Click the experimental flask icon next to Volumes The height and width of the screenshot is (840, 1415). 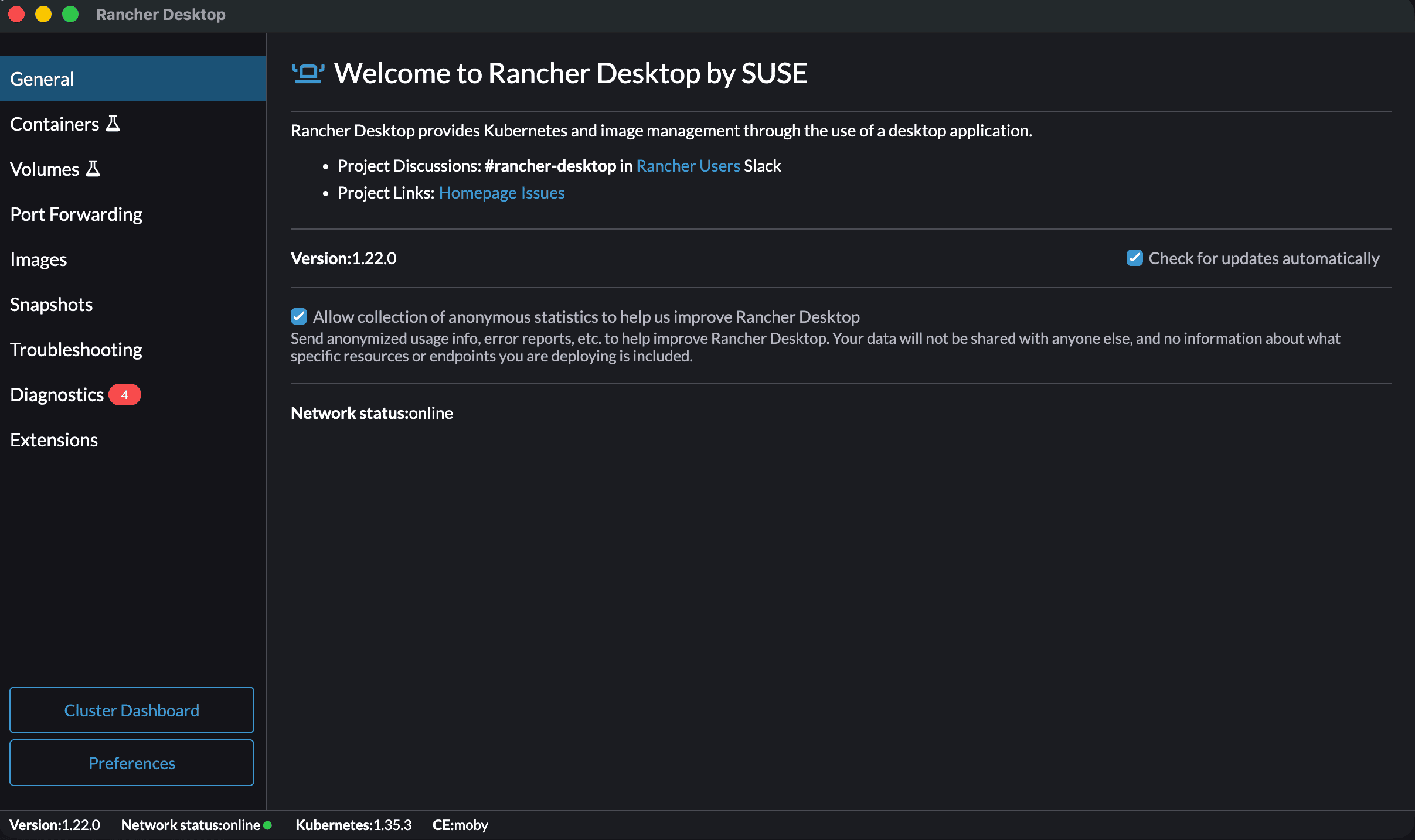[x=92, y=168]
